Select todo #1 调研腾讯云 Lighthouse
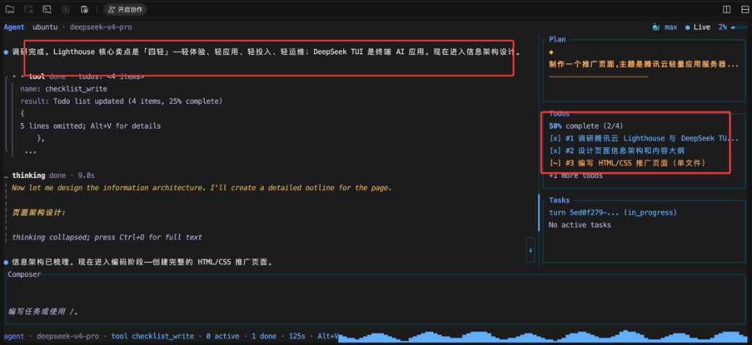752x345 pixels. [644, 138]
